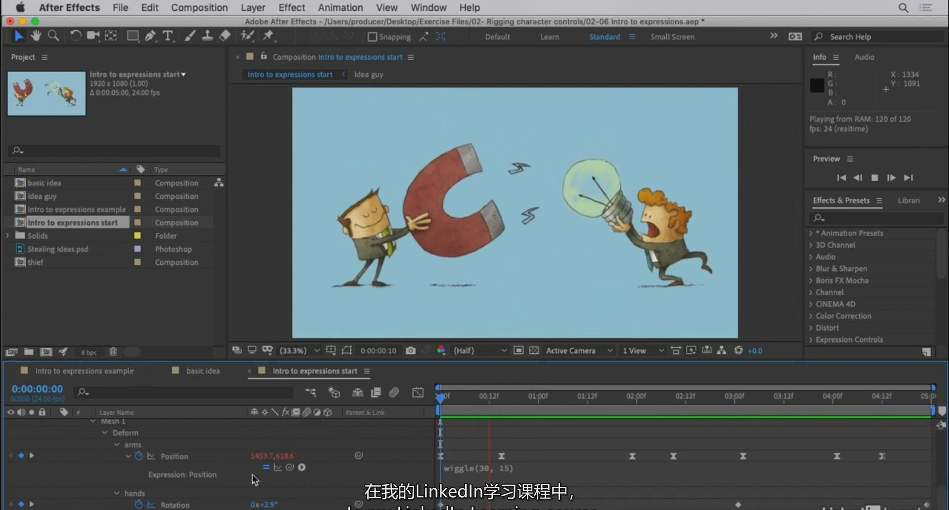The height and width of the screenshot is (510, 949).
Task: Toggle the Position stopwatch under arms
Action: pos(139,456)
